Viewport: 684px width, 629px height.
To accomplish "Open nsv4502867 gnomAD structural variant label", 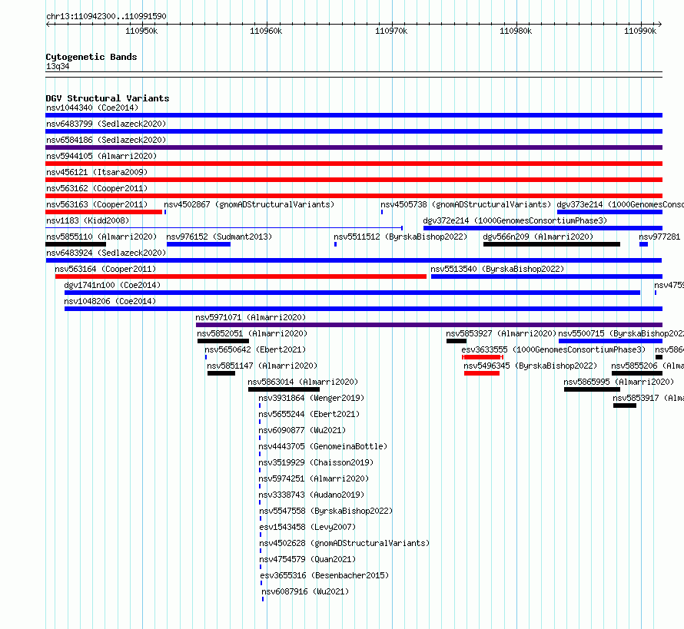I will pos(249,204).
